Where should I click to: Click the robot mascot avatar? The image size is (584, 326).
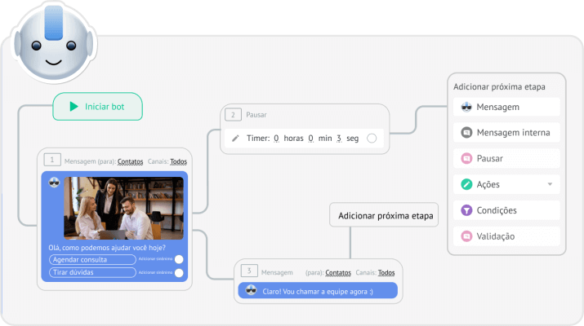[54, 42]
